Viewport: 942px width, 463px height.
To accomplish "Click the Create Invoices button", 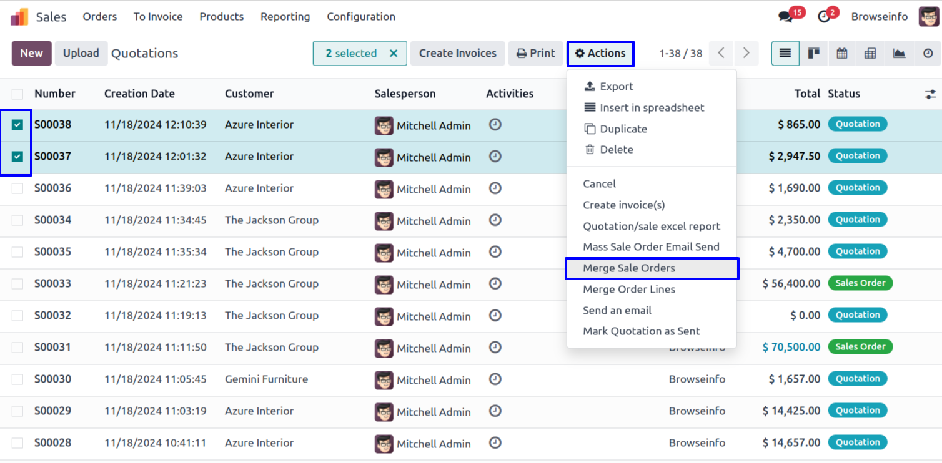I will pos(457,54).
